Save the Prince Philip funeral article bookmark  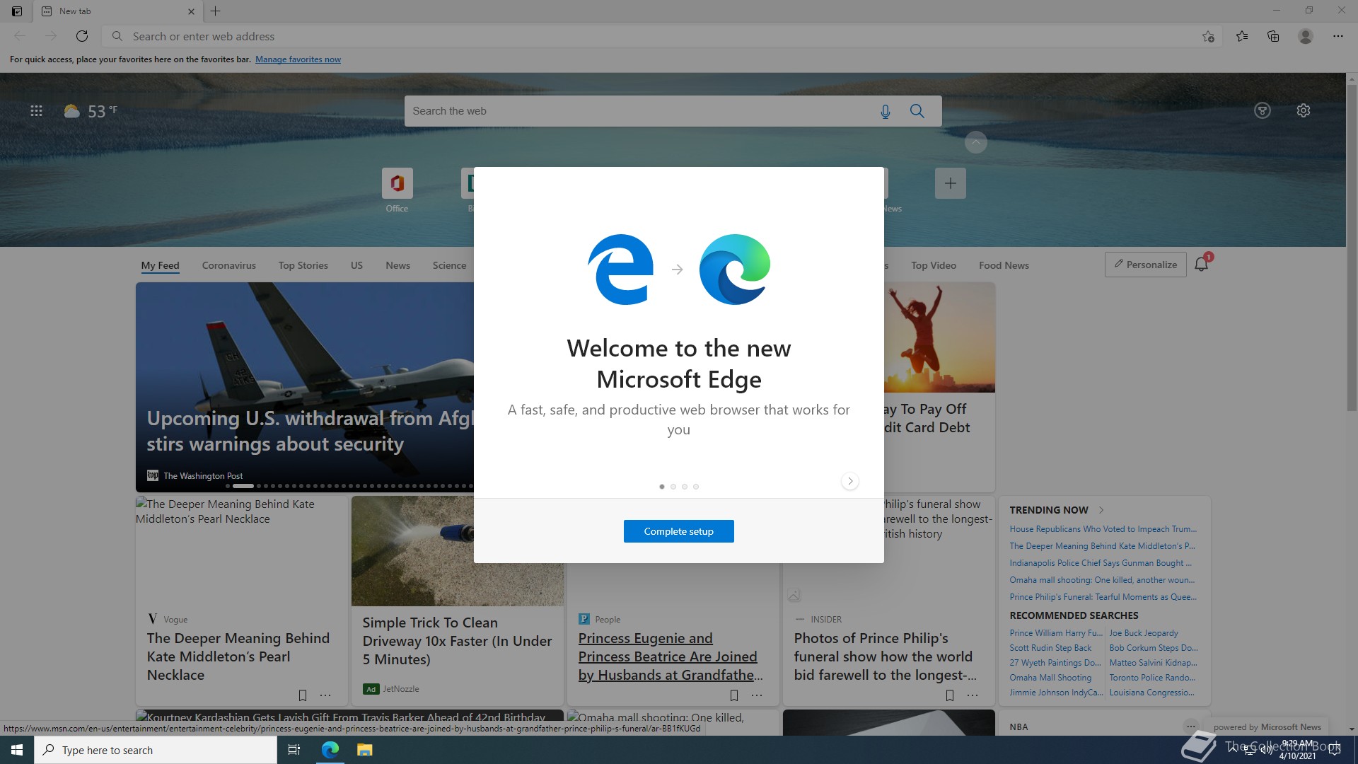[949, 695]
